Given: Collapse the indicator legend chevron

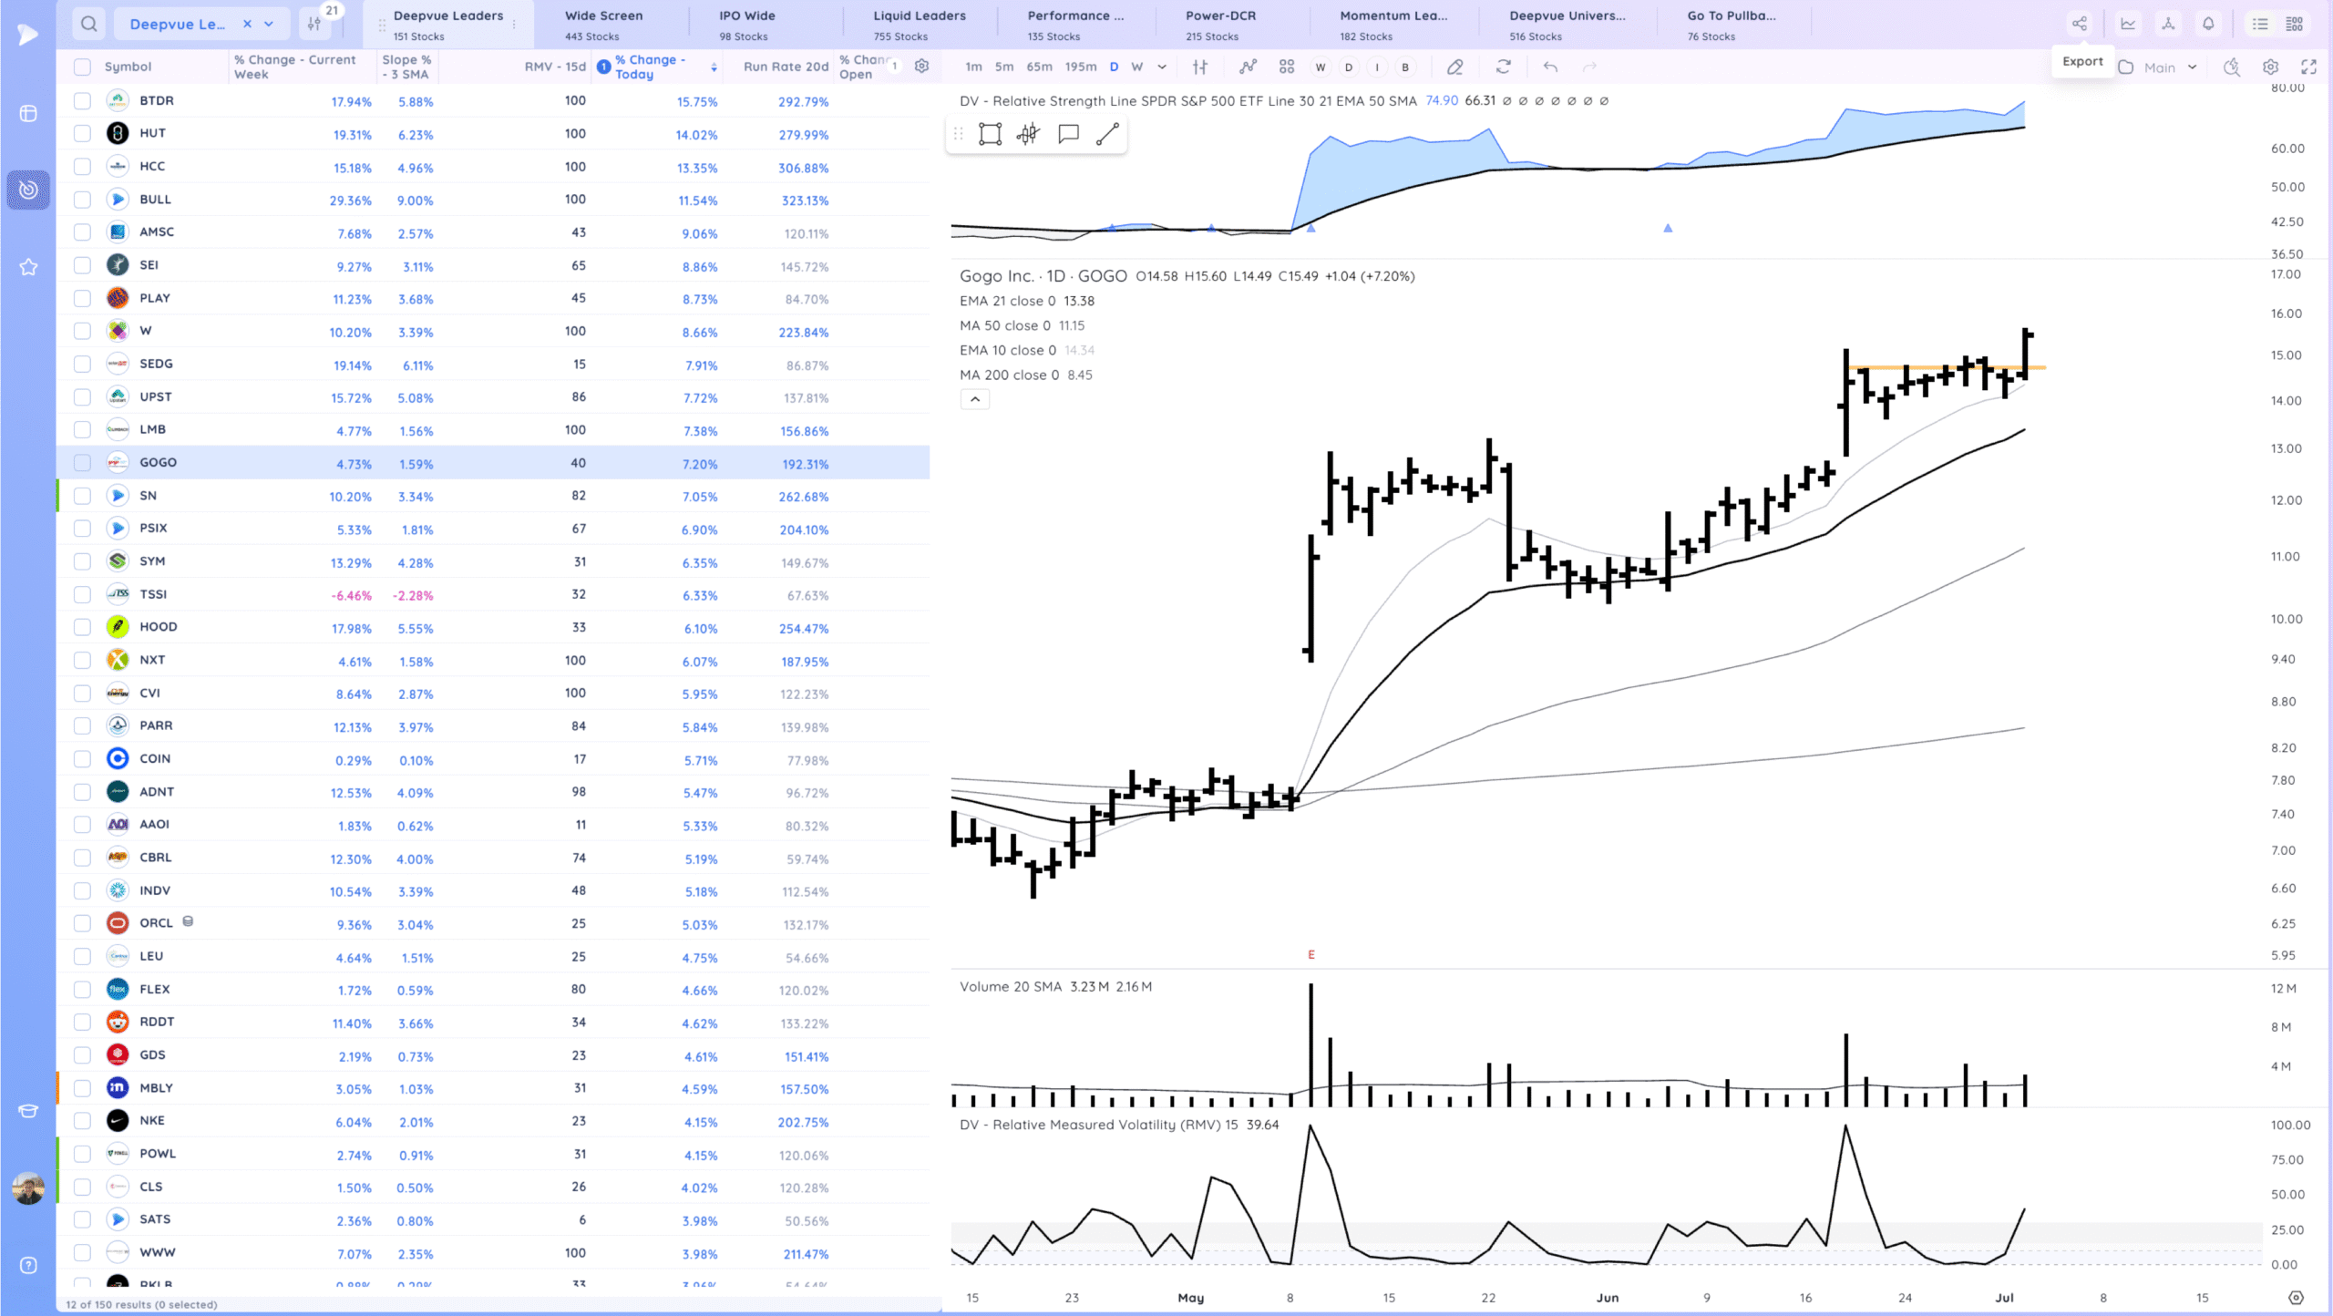Looking at the screenshot, I should (974, 399).
